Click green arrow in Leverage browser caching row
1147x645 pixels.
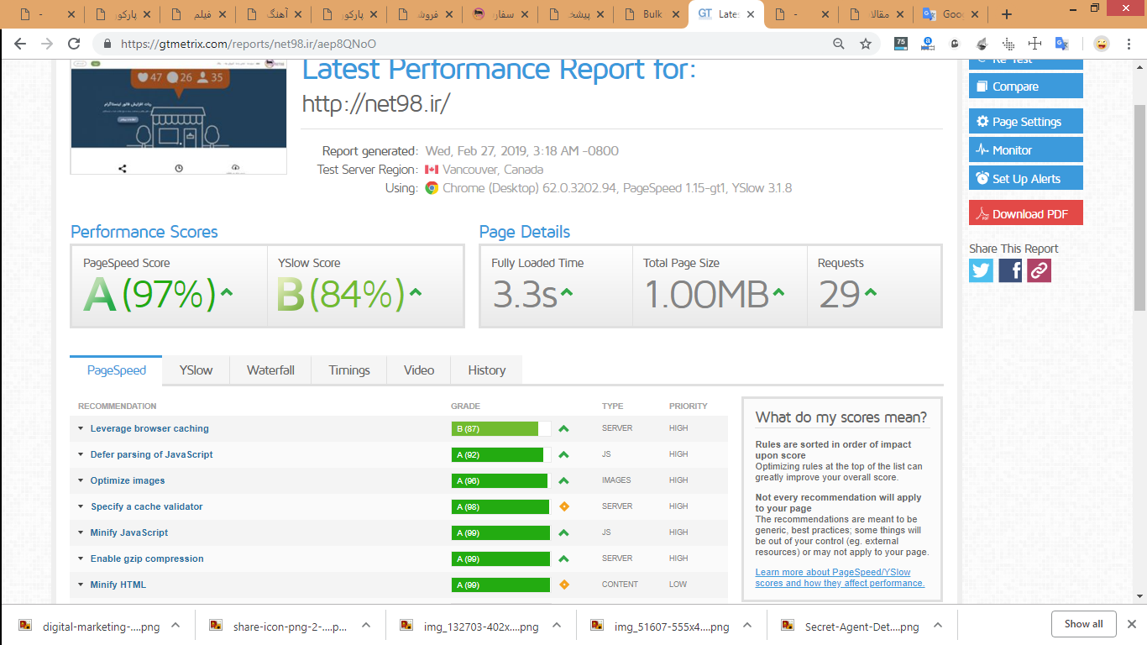pyautogui.click(x=564, y=428)
